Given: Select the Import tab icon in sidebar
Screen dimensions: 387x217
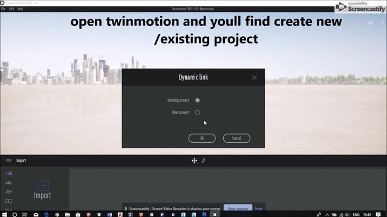Looking at the screenshot, I should (x=8, y=173).
